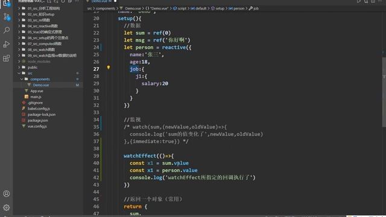Open the Accounts menu
This screenshot has height=217, width=386.
[x=7, y=193]
